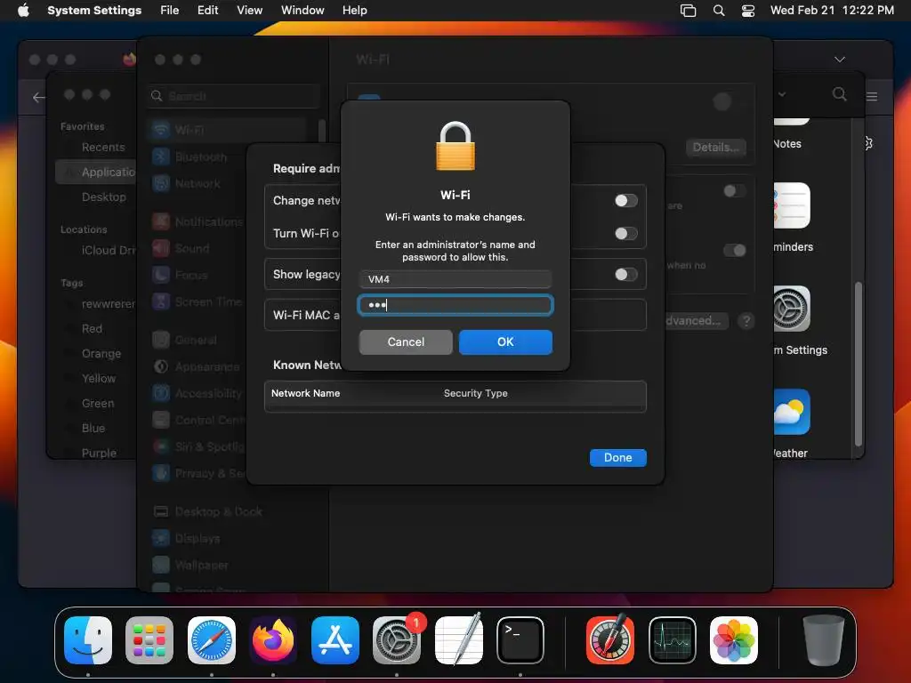Open the Weather app icon in Finder window
911x683 pixels.
[x=792, y=412]
